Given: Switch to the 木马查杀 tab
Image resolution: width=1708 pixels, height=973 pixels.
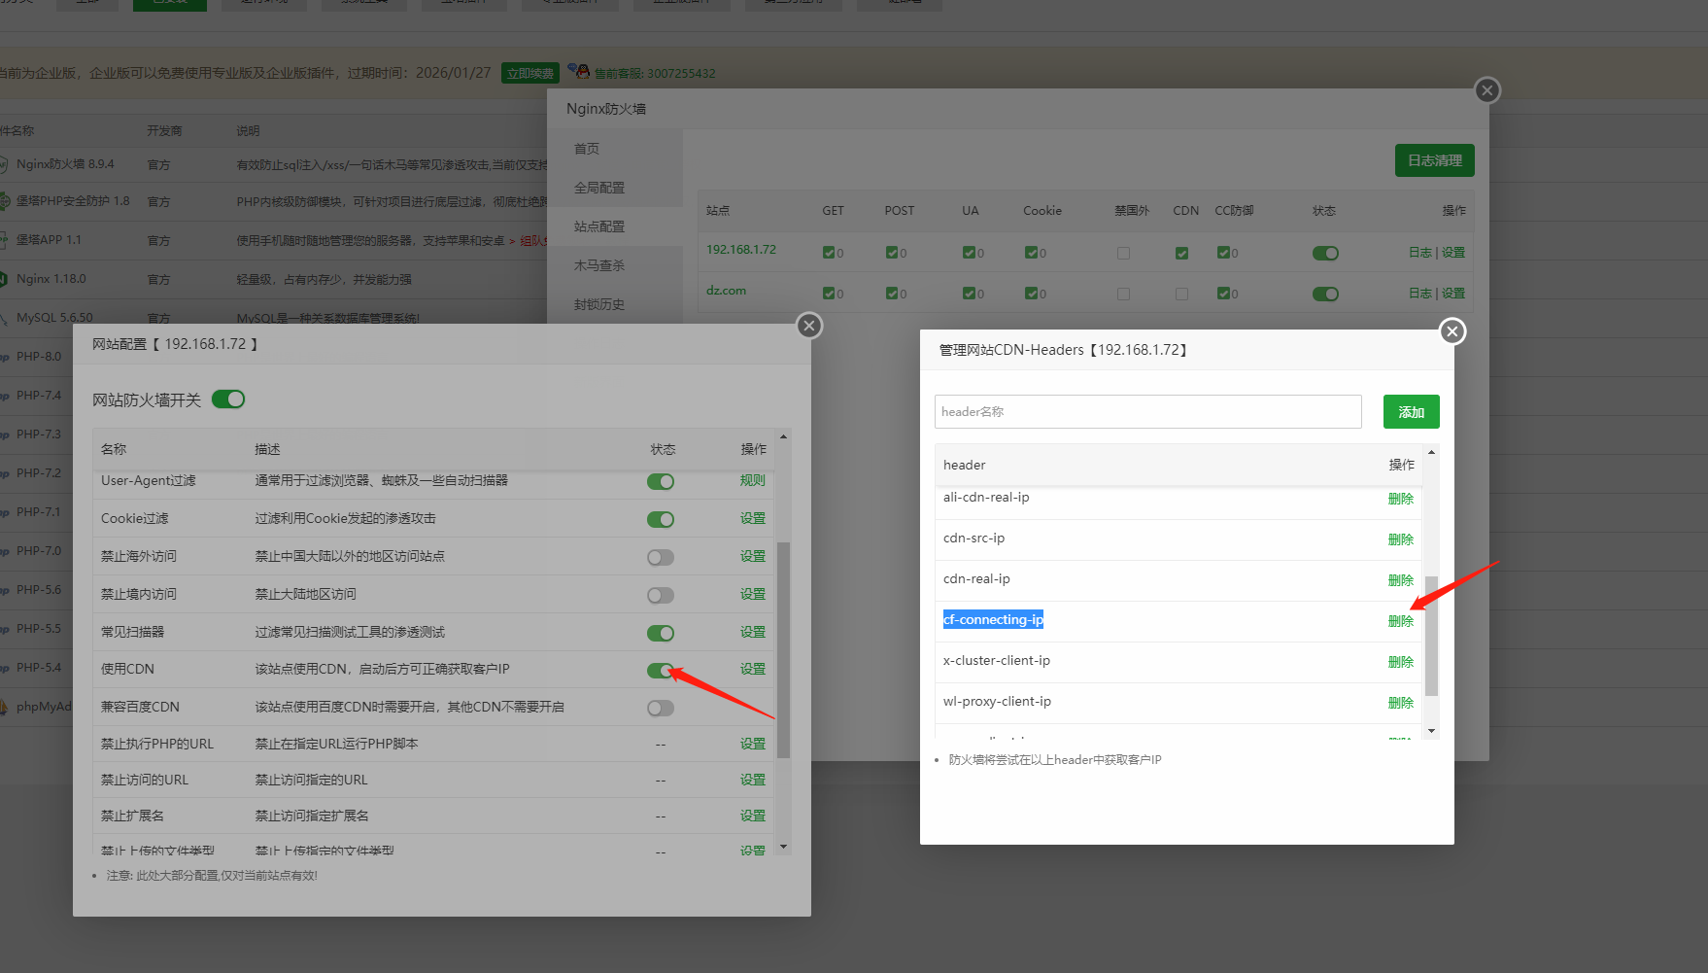Looking at the screenshot, I should pyautogui.click(x=599, y=265).
